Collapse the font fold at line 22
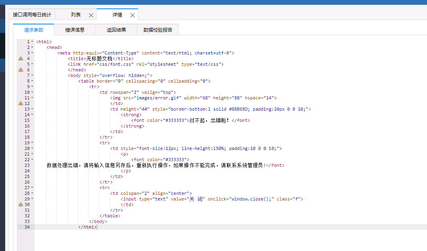The width and height of the screenshot is (427, 251). tap(32, 160)
